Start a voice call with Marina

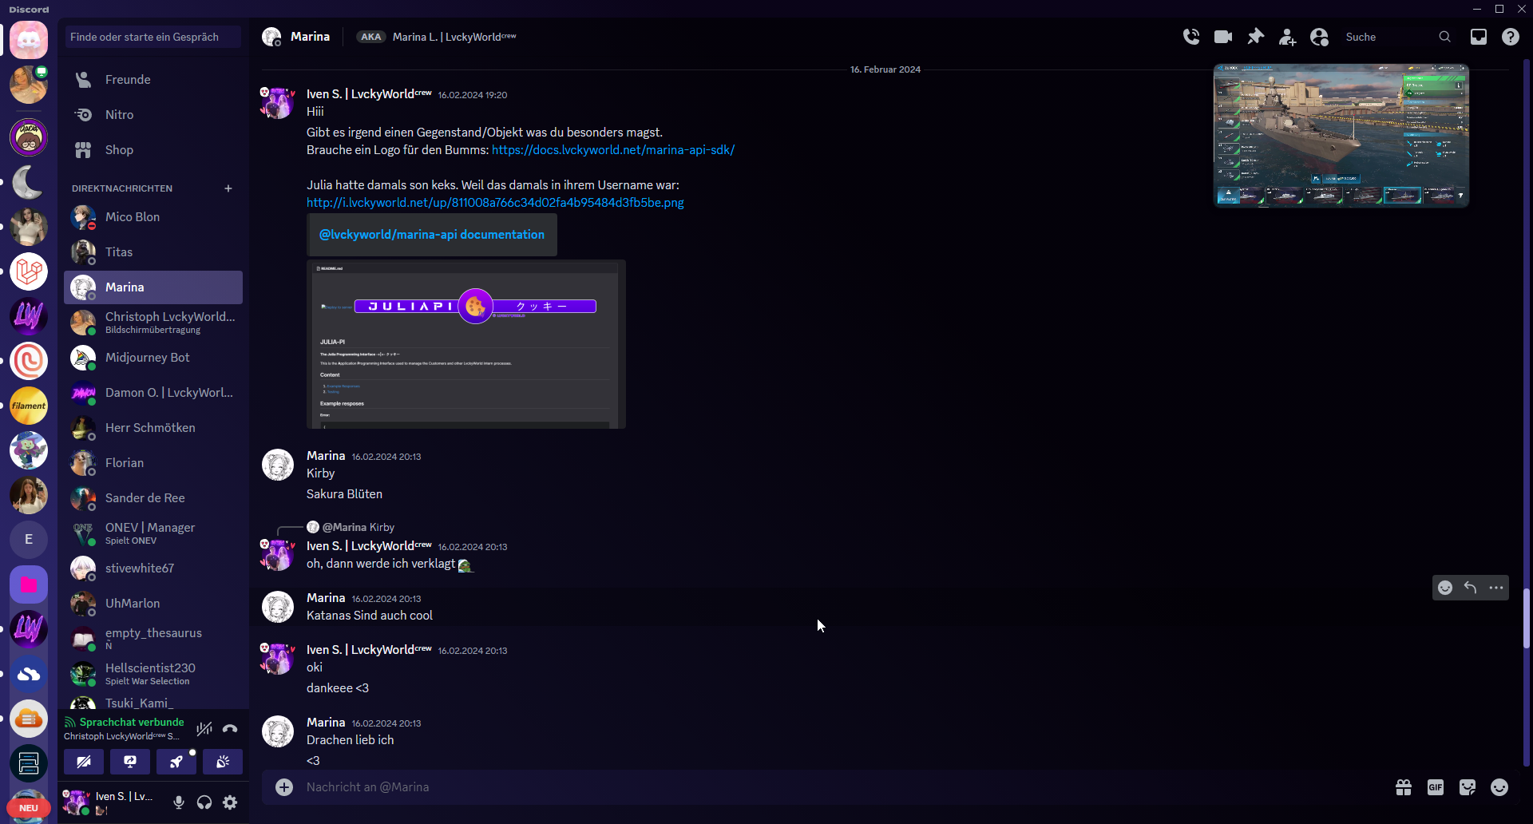coord(1191,37)
